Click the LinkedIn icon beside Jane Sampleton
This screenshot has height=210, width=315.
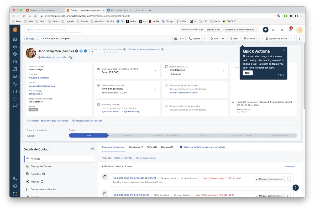(x=86, y=51)
